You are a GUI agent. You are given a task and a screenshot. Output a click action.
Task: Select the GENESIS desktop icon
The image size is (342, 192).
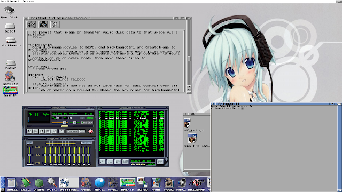[x=10, y=77]
